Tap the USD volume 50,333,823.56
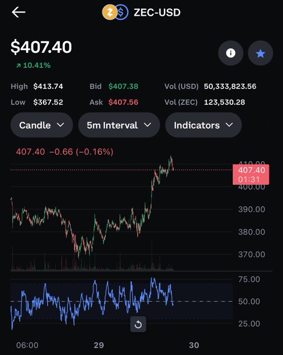 pyautogui.click(x=230, y=86)
